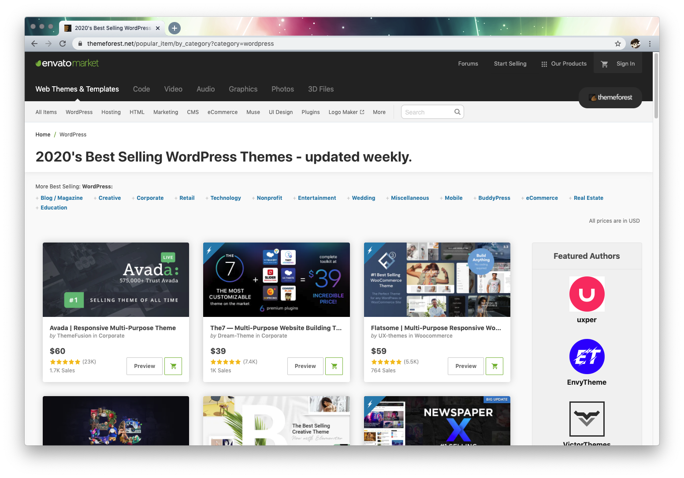Add The7 theme to cart
Viewport: 684px width, 478px height.
(x=334, y=366)
